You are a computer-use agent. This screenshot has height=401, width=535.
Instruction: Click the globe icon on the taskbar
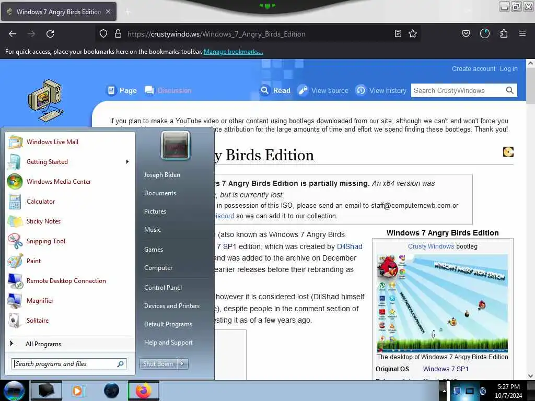tap(111, 391)
